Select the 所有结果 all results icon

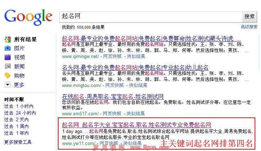pos(7,39)
